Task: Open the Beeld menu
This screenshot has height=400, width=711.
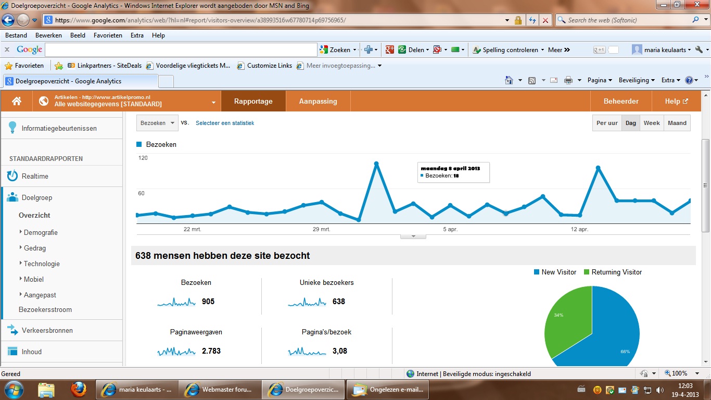Action: 78,35
